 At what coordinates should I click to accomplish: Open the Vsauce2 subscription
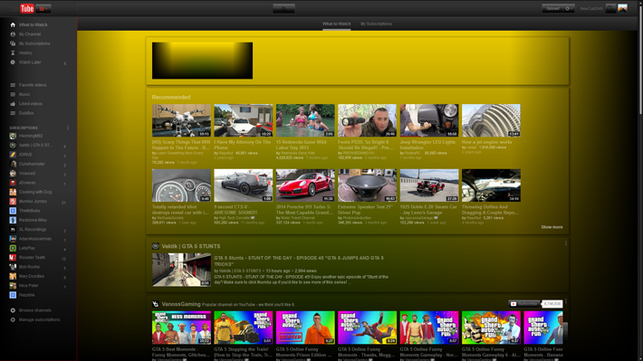pos(27,174)
